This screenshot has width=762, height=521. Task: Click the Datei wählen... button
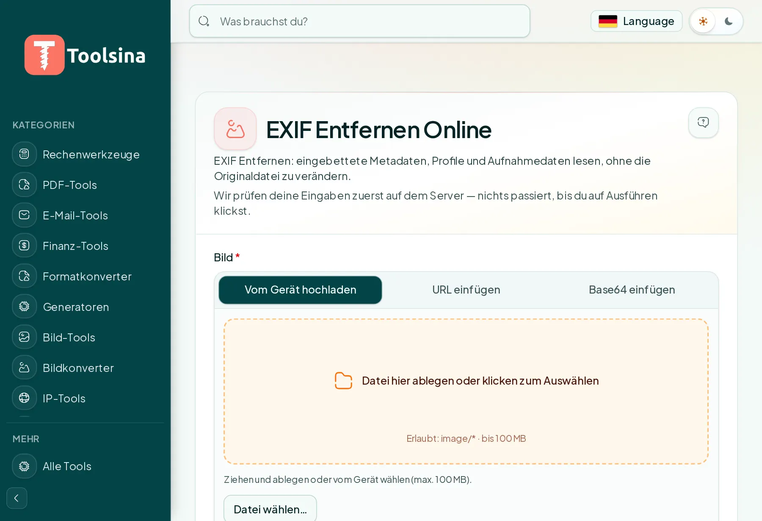[x=270, y=509]
